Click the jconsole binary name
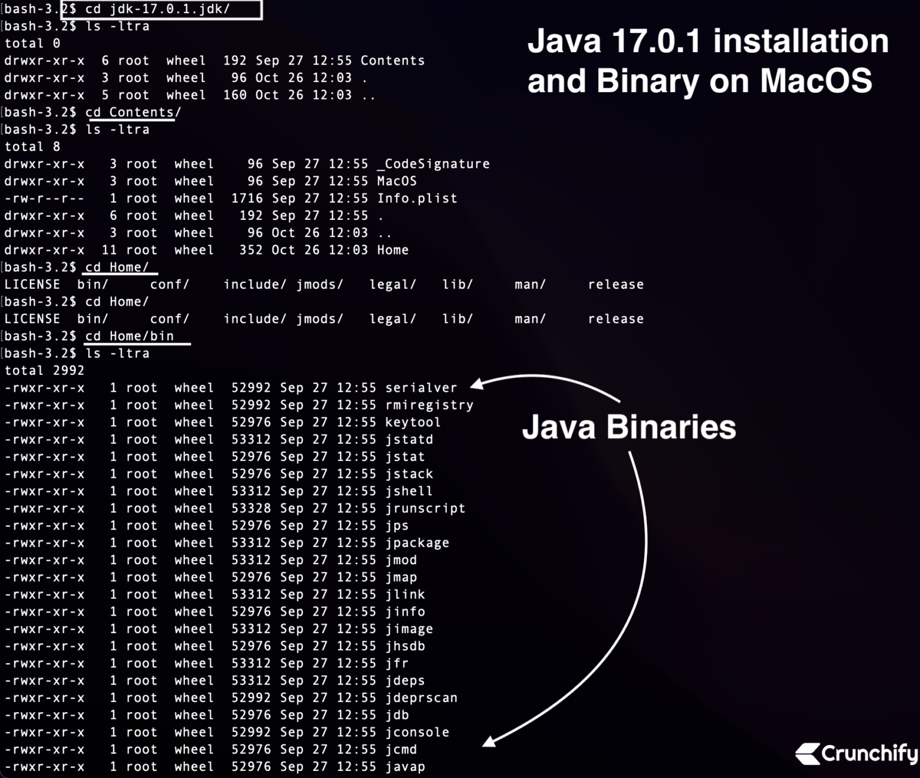 coord(417,732)
